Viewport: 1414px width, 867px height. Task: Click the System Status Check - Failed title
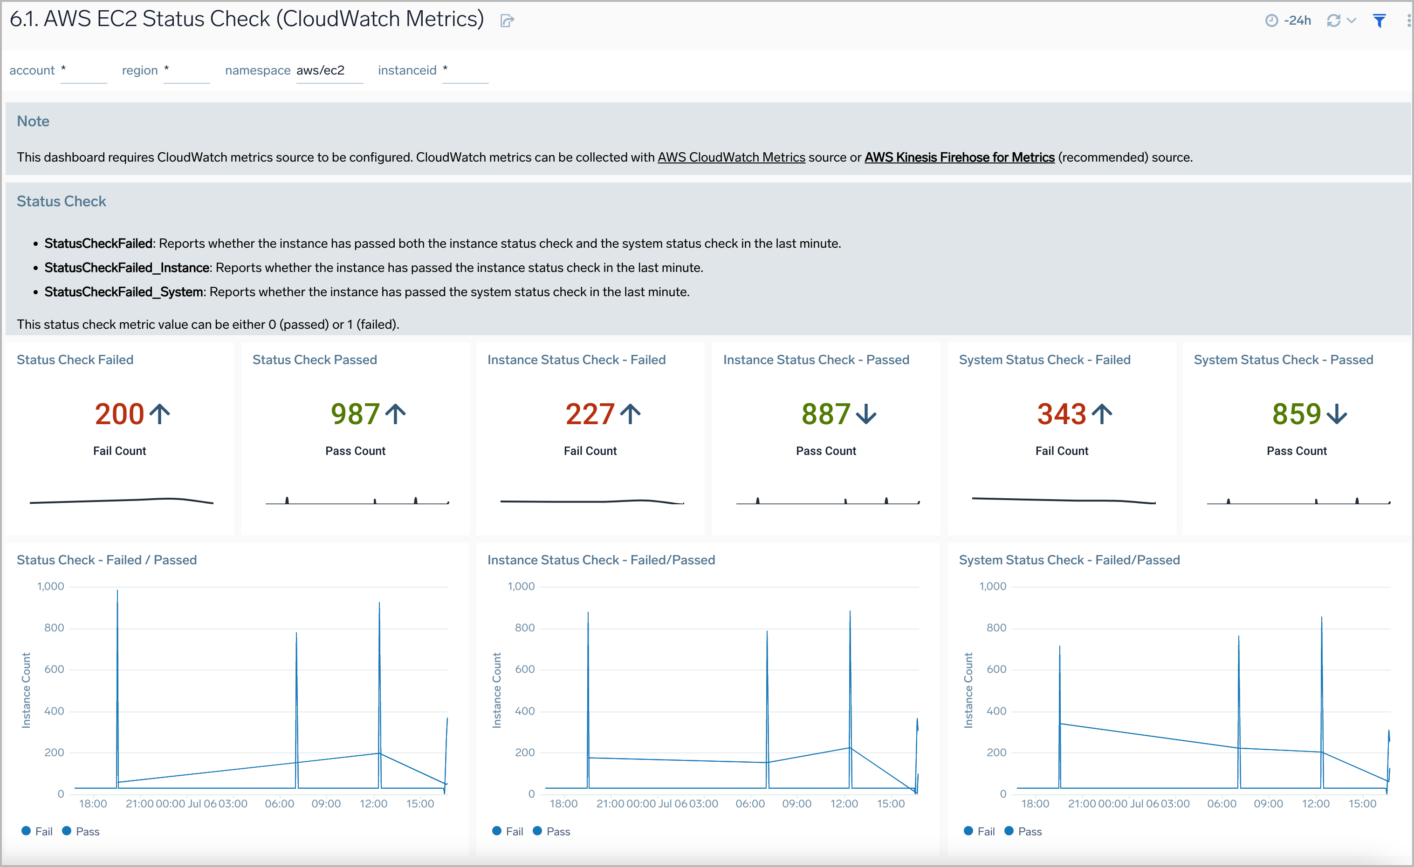(1044, 359)
